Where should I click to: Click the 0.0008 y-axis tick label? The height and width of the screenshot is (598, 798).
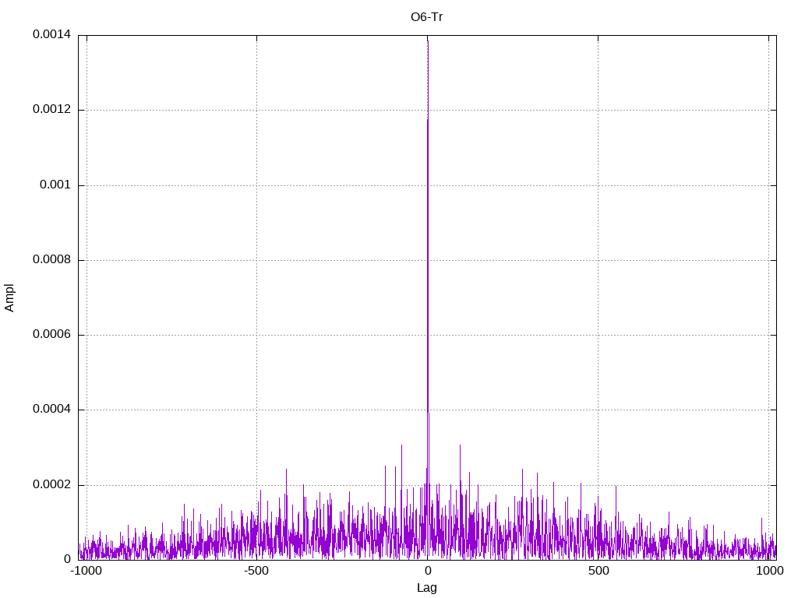coord(51,259)
